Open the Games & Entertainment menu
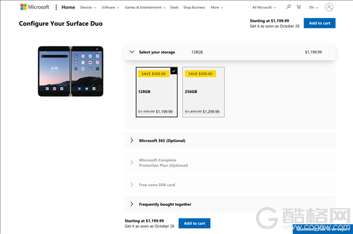Screen dimensions: 353x234 [x=145, y=8]
